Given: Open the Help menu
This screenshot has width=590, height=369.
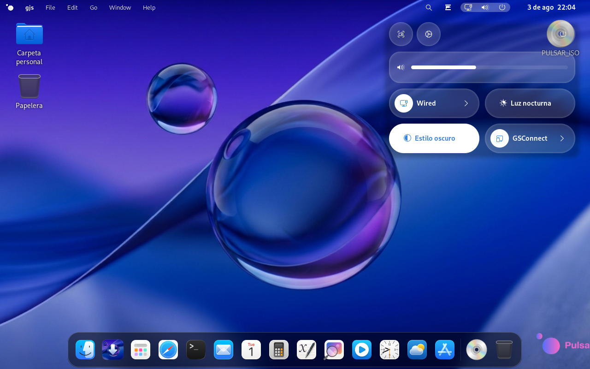Looking at the screenshot, I should coord(149,7).
